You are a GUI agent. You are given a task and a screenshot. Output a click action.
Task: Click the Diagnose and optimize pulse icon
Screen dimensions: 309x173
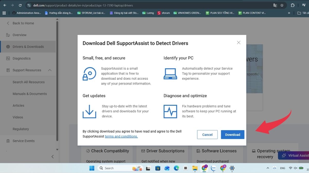point(170,111)
